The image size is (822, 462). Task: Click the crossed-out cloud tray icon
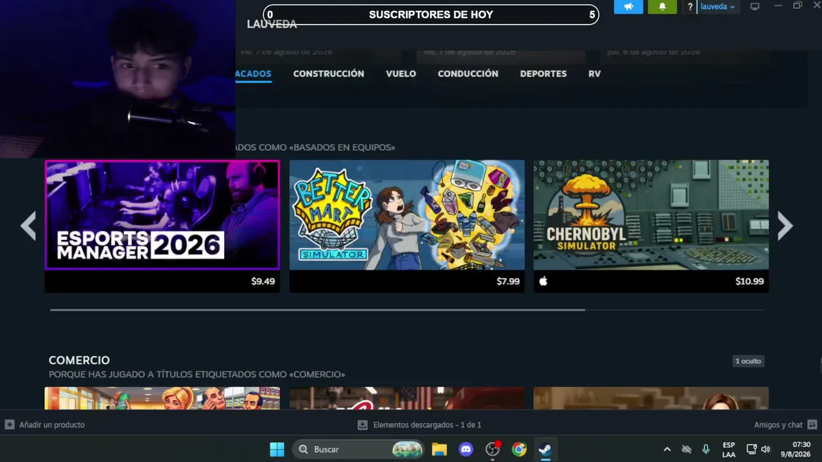(x=686, y=449)
